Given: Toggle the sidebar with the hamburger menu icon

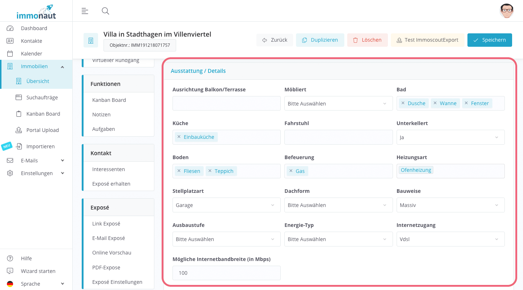Looking at the screenshot, I should 85,11.
